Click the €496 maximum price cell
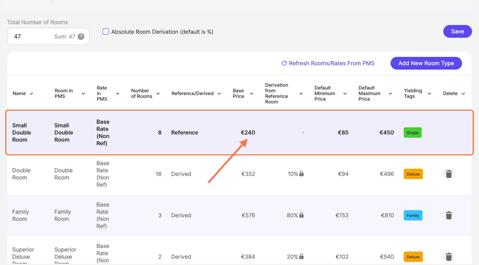479x265 pixels. [387, 174]
